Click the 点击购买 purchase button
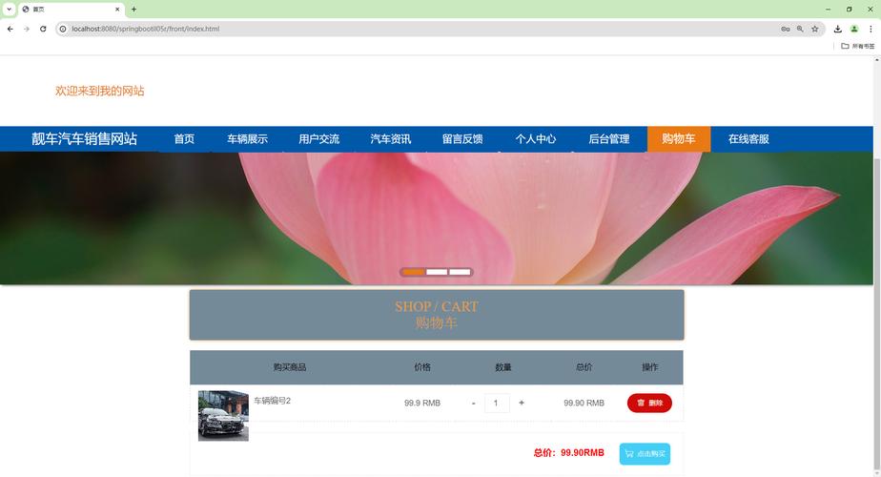This screenshot has height=477, width=881. 645,454
